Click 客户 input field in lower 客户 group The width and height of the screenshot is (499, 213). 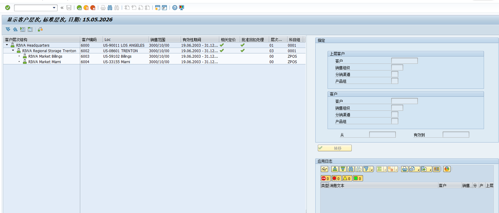pos(404,101)
